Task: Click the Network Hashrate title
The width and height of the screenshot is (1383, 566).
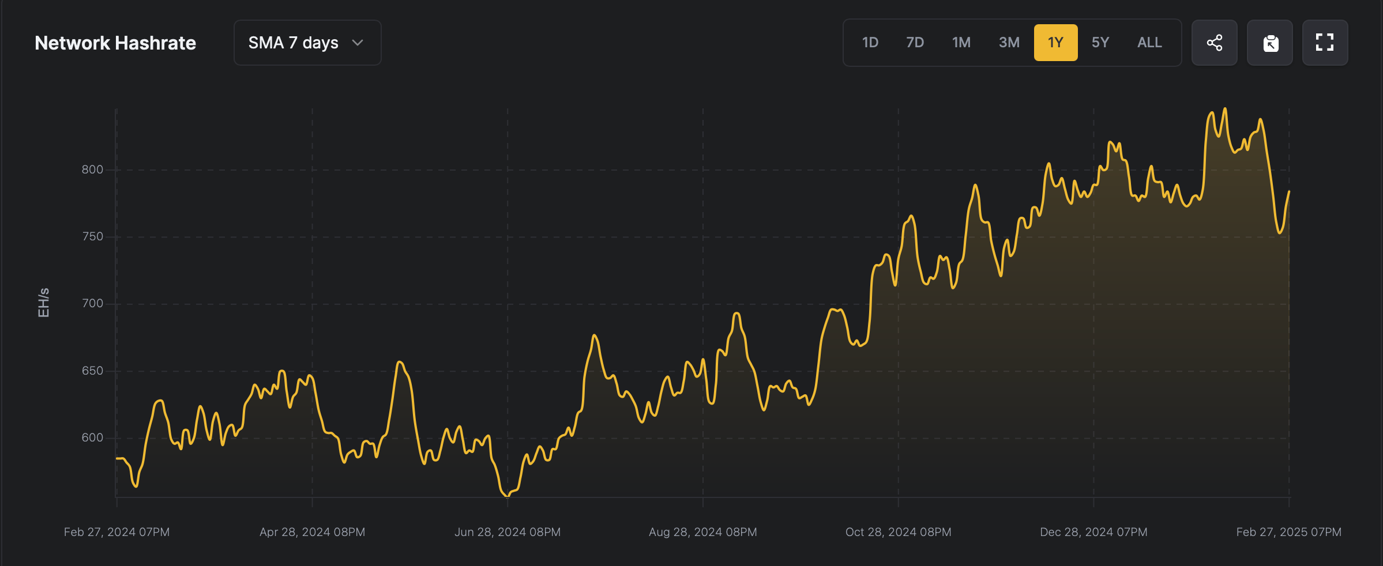Action: tap(115, 42)
